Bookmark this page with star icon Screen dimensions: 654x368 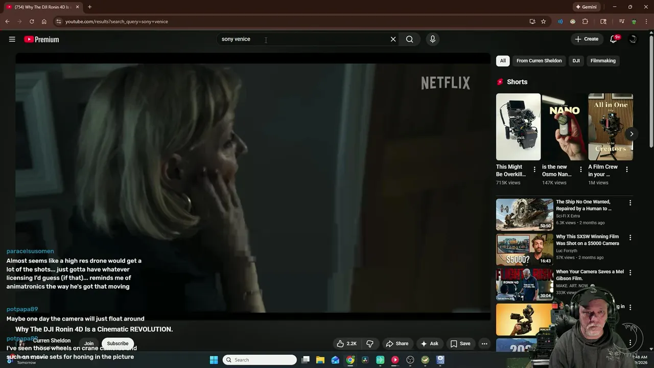pos(543,21)
